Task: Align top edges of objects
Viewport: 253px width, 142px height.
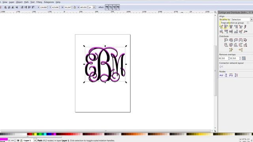Action: (226, 32)
